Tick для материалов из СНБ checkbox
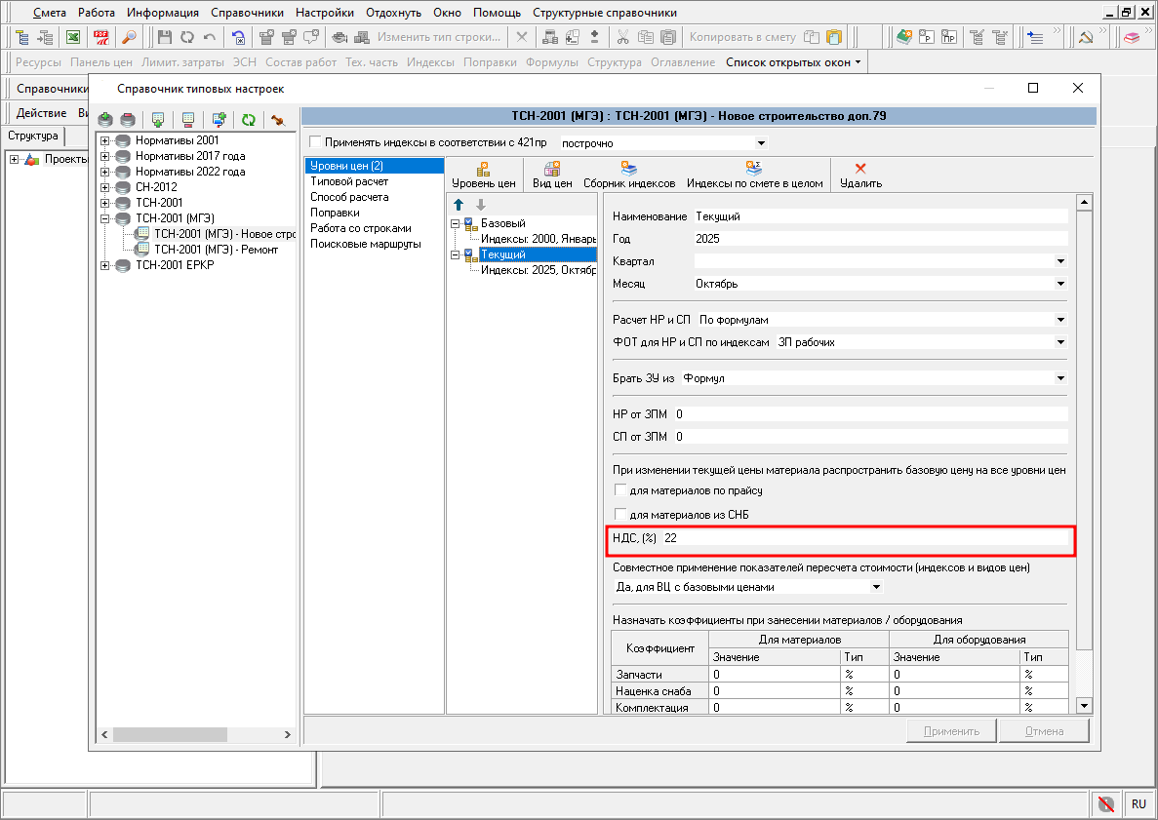 (619, 514)
